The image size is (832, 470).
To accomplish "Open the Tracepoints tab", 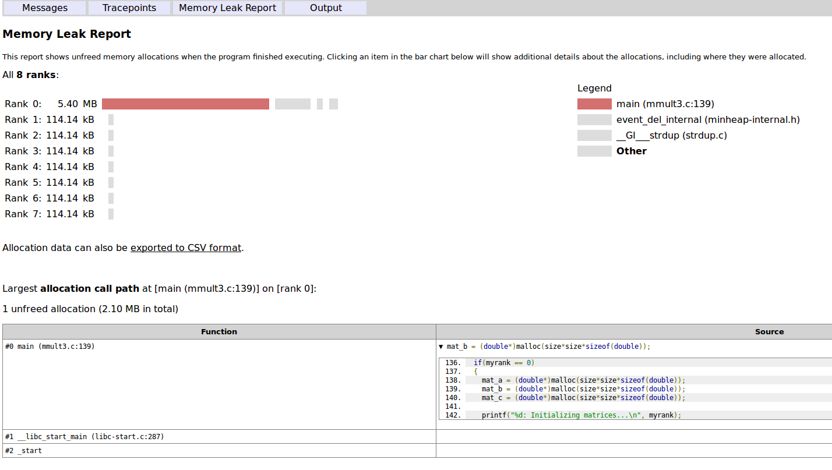I will 129,8.
